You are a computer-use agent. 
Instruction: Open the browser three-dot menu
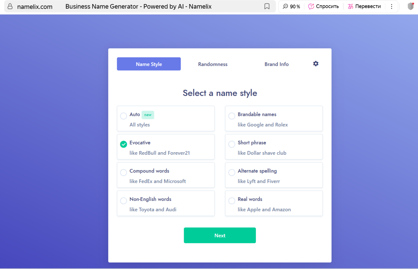pyautogui.click(x=391, y=6)
